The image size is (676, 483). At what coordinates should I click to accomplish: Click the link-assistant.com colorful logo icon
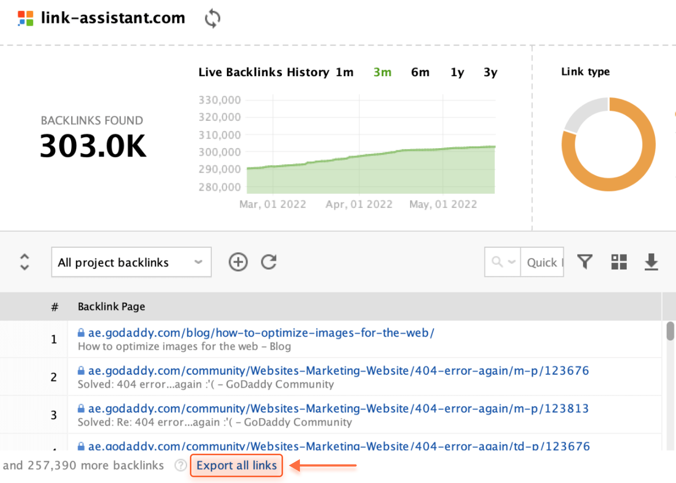pyautogui.click(x=26, y=18)
